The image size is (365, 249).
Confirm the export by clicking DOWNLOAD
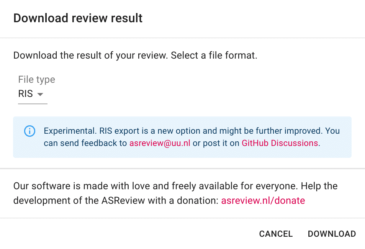(332, 234)
